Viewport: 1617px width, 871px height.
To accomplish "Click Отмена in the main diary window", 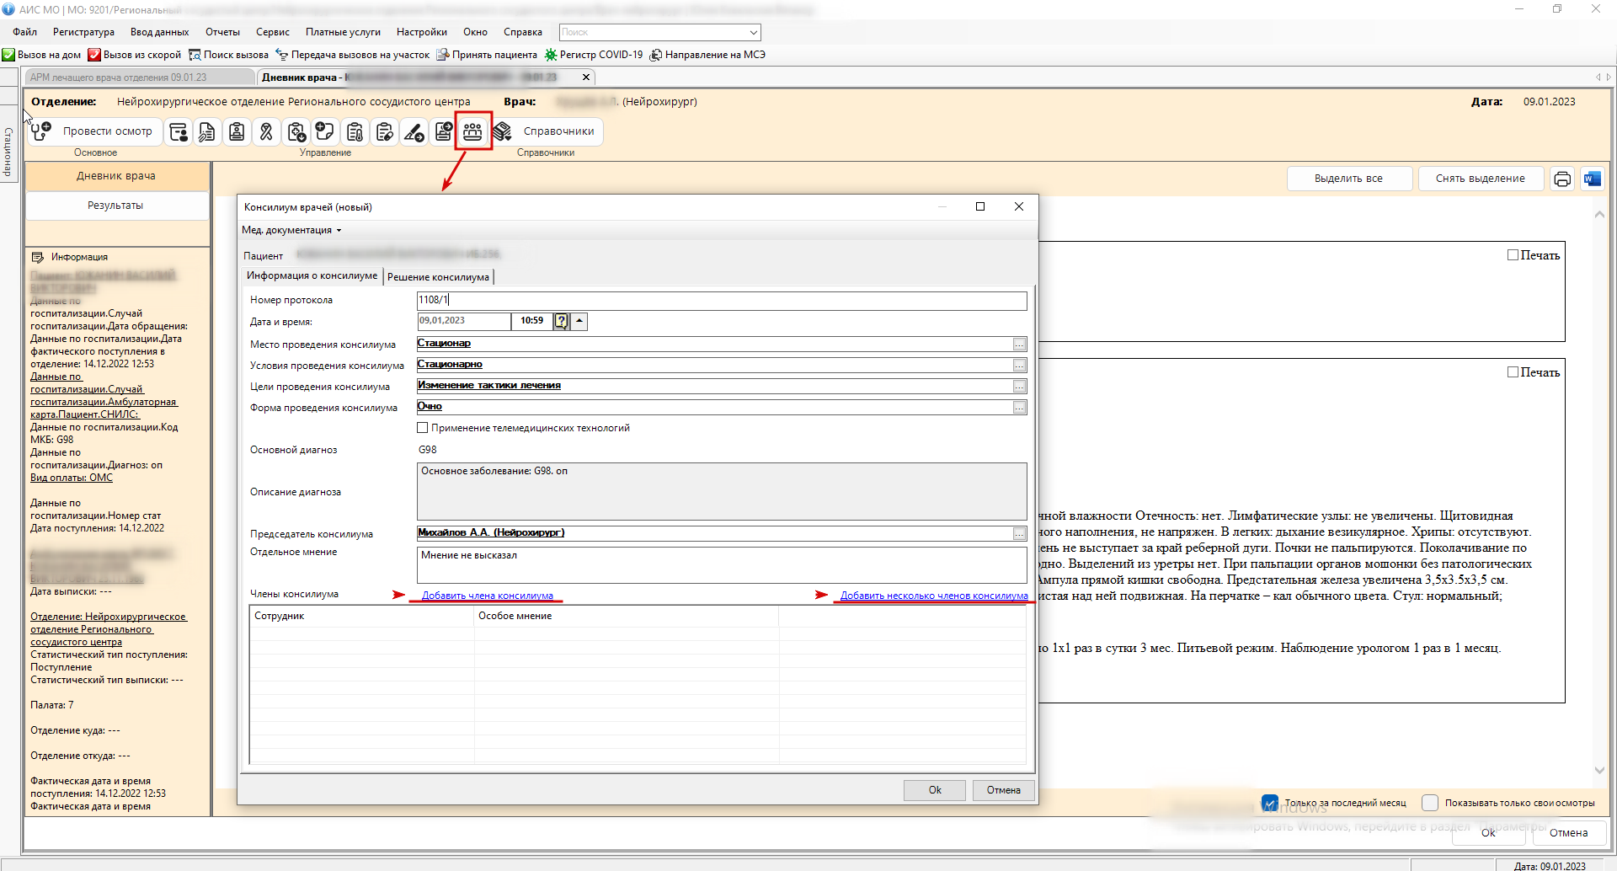I will pyautogui.click(x=1569, y=833).
